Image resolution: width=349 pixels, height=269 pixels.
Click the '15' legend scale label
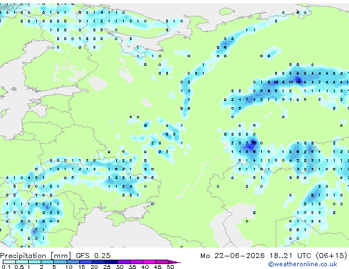81,267
